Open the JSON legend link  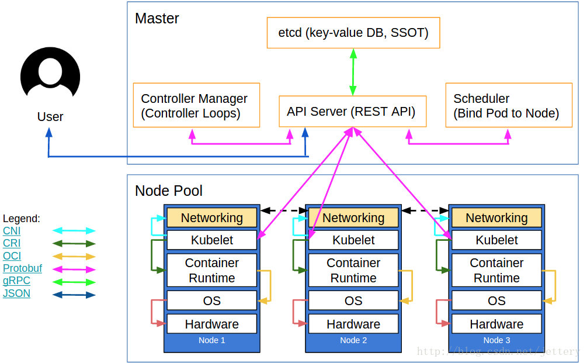[x=16, y=293]
